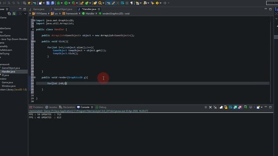Open the Problems tab
The height and width of the screenshot is (156, 278).
(x=36, y=107)
